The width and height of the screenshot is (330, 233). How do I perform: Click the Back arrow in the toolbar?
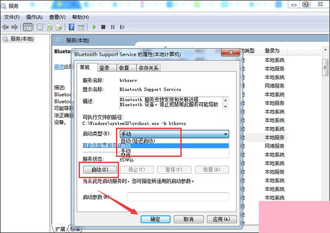pos(5,27)
